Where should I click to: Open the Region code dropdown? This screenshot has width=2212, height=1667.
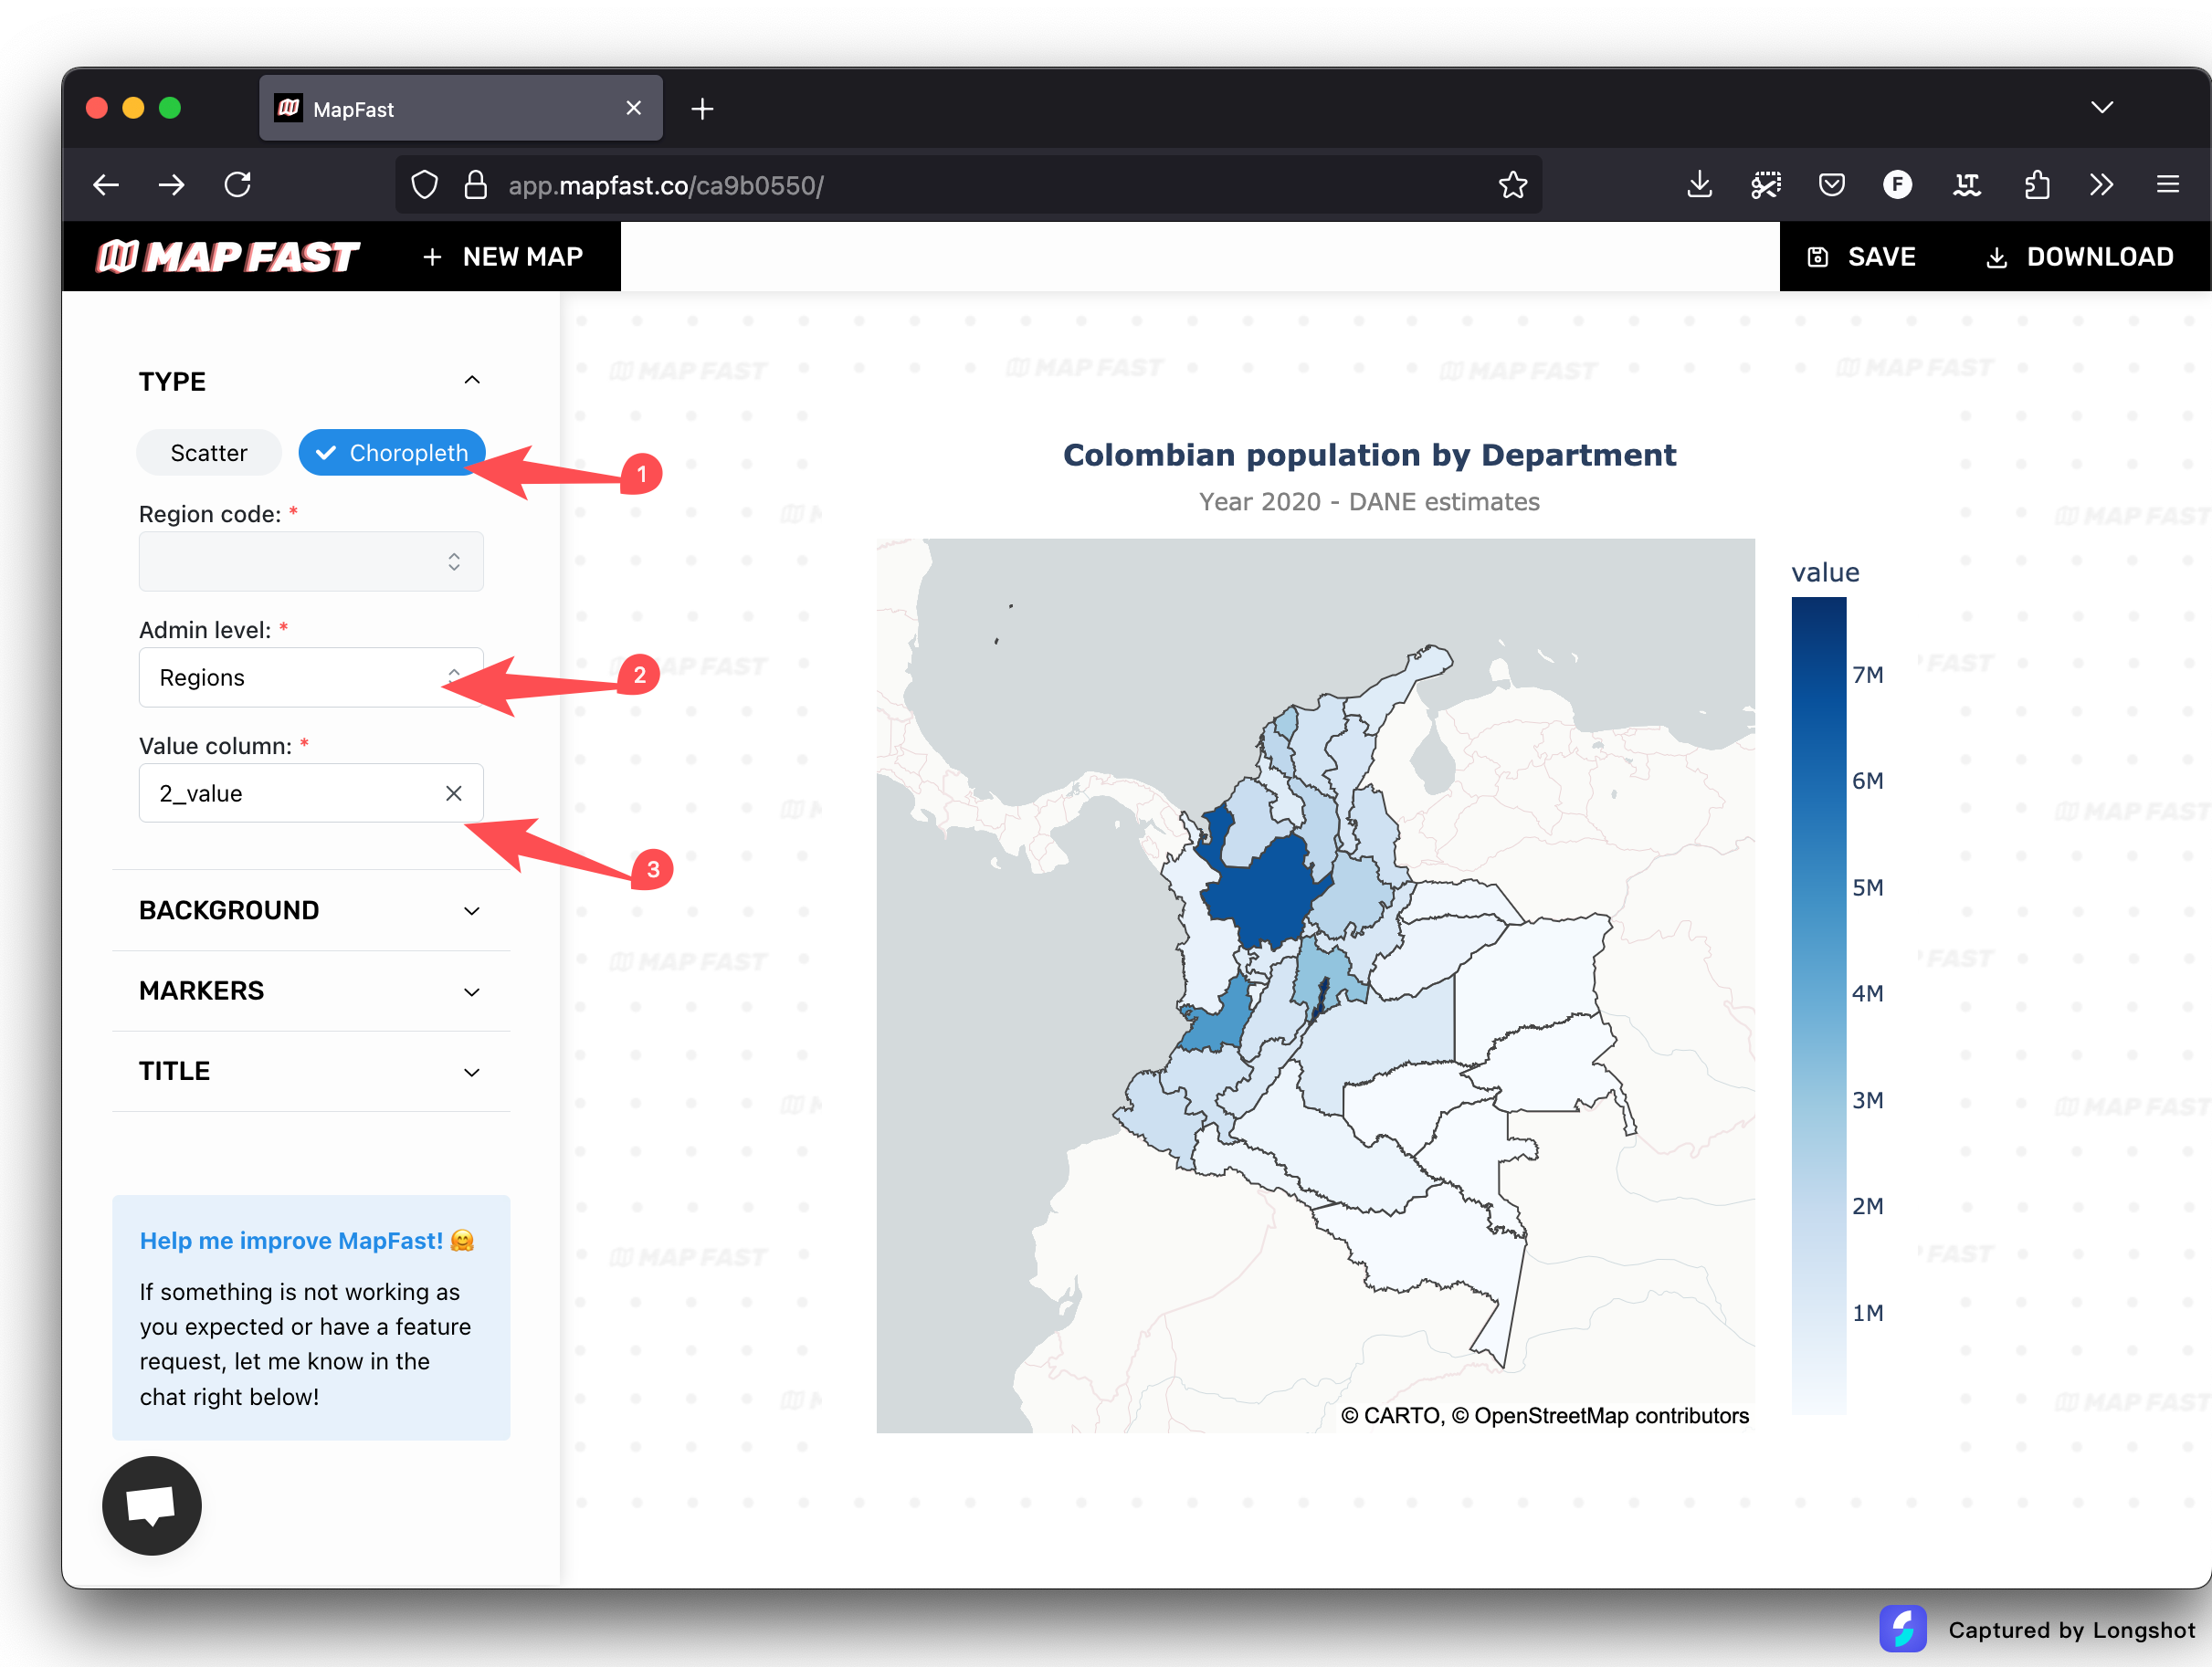(x=311, y=561)
